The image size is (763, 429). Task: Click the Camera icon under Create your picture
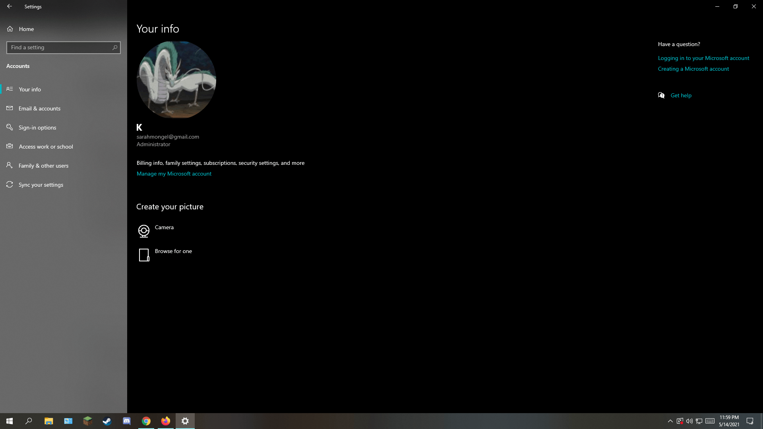click(x=143, y=231)
